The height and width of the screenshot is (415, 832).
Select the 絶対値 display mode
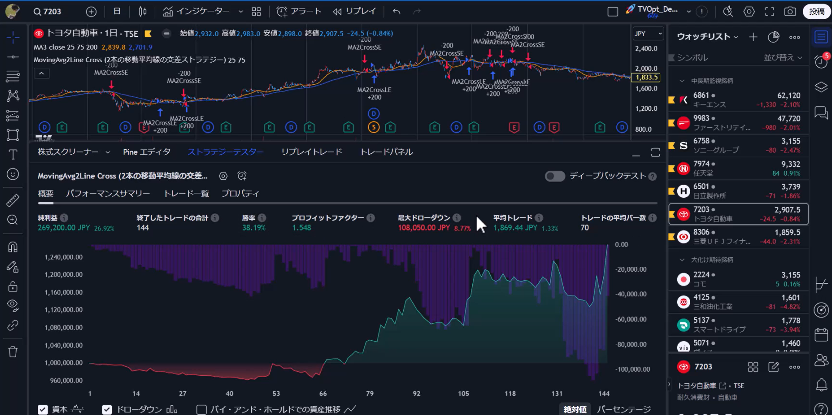[x=575, y=409]
